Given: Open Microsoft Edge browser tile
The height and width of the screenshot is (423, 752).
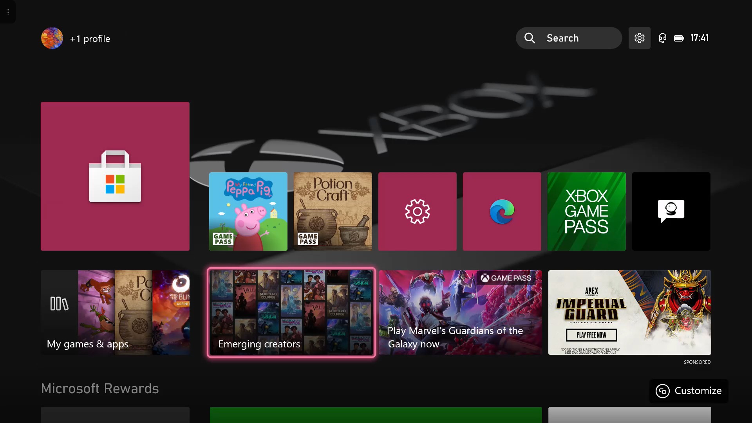Looking at the screenshot, I should coord(502,211).
